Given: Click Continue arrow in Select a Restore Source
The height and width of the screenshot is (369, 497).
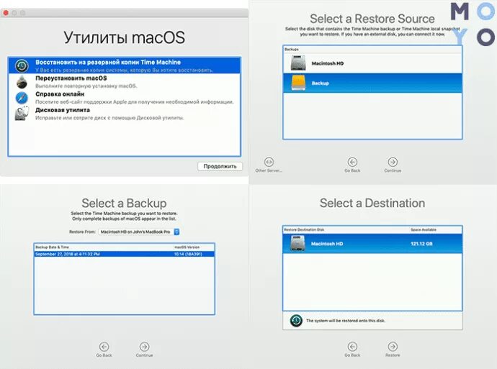Looking at the screenshot, I should tap(393, 162).
